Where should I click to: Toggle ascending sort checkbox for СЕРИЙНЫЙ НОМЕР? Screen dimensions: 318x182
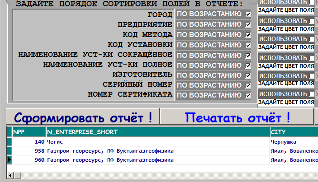pyautogui.click(x=248, y=85)
